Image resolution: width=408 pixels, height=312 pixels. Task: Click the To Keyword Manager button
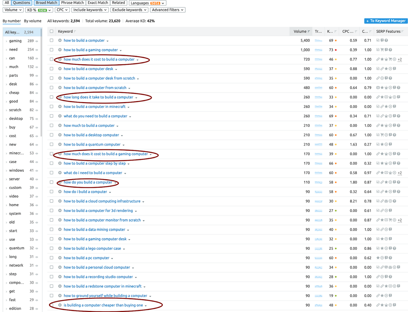386,21
